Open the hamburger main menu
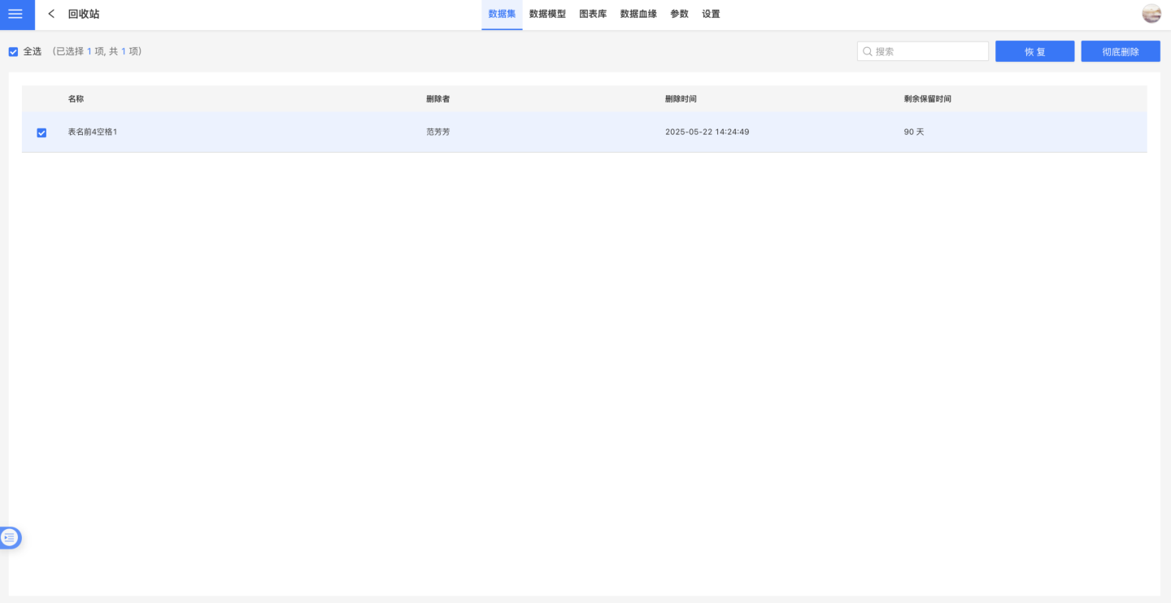The image size is (1171, 603). (x=15, y=14)
